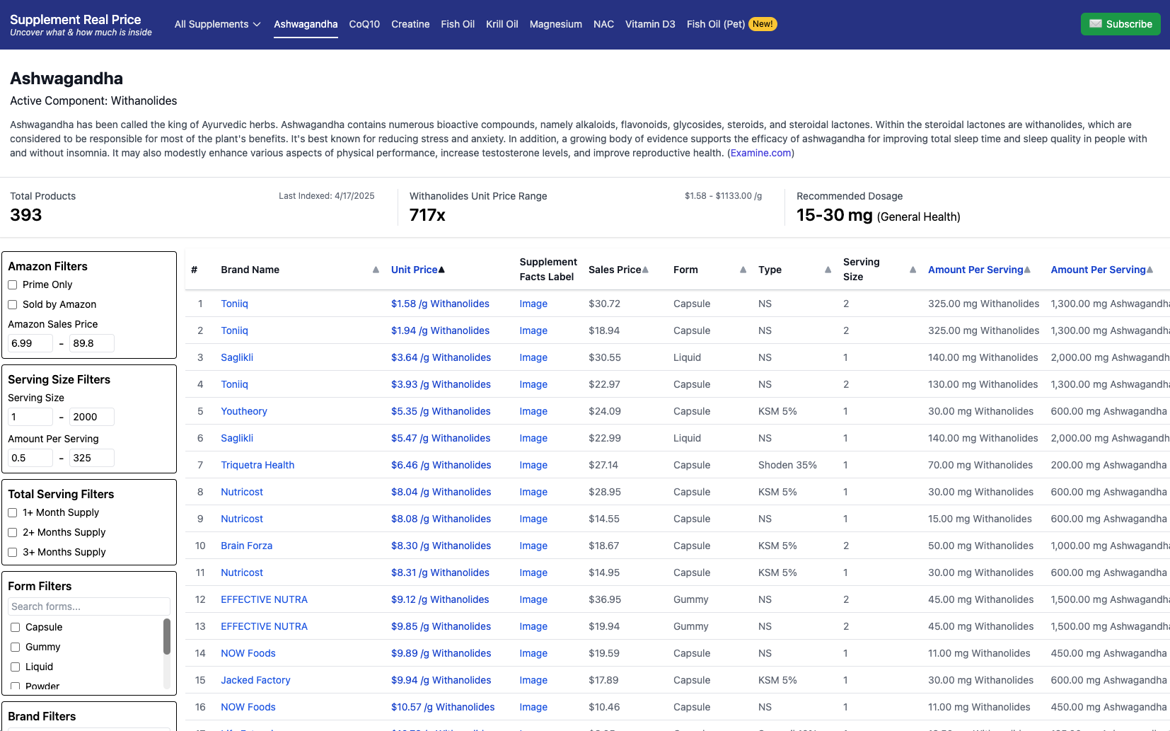This screenshot has width=1170, height=731.
Task: Sort by Unit Price arrow icon
Action: pyautogui.click(x=441, y=270)
